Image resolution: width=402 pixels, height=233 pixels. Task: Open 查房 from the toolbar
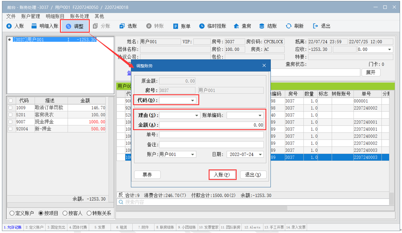pos(236,26)
